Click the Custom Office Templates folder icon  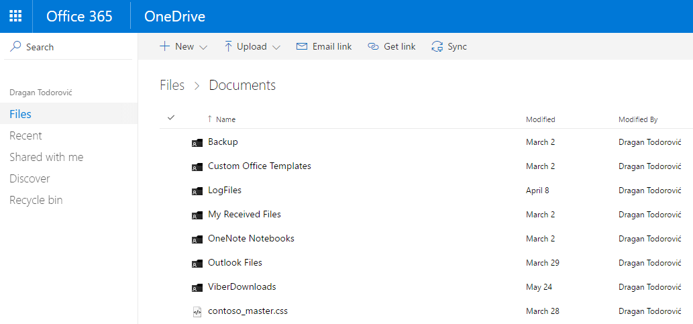pyautogui.click(x=197, y=167)
